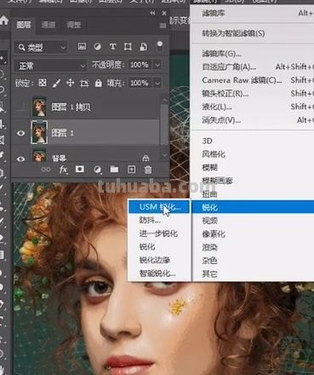Create a new group folder icon

tap(114, 170)
